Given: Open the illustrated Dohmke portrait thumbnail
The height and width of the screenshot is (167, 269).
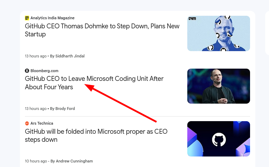Looking at the screenshot, I should (x=218, y=33).
